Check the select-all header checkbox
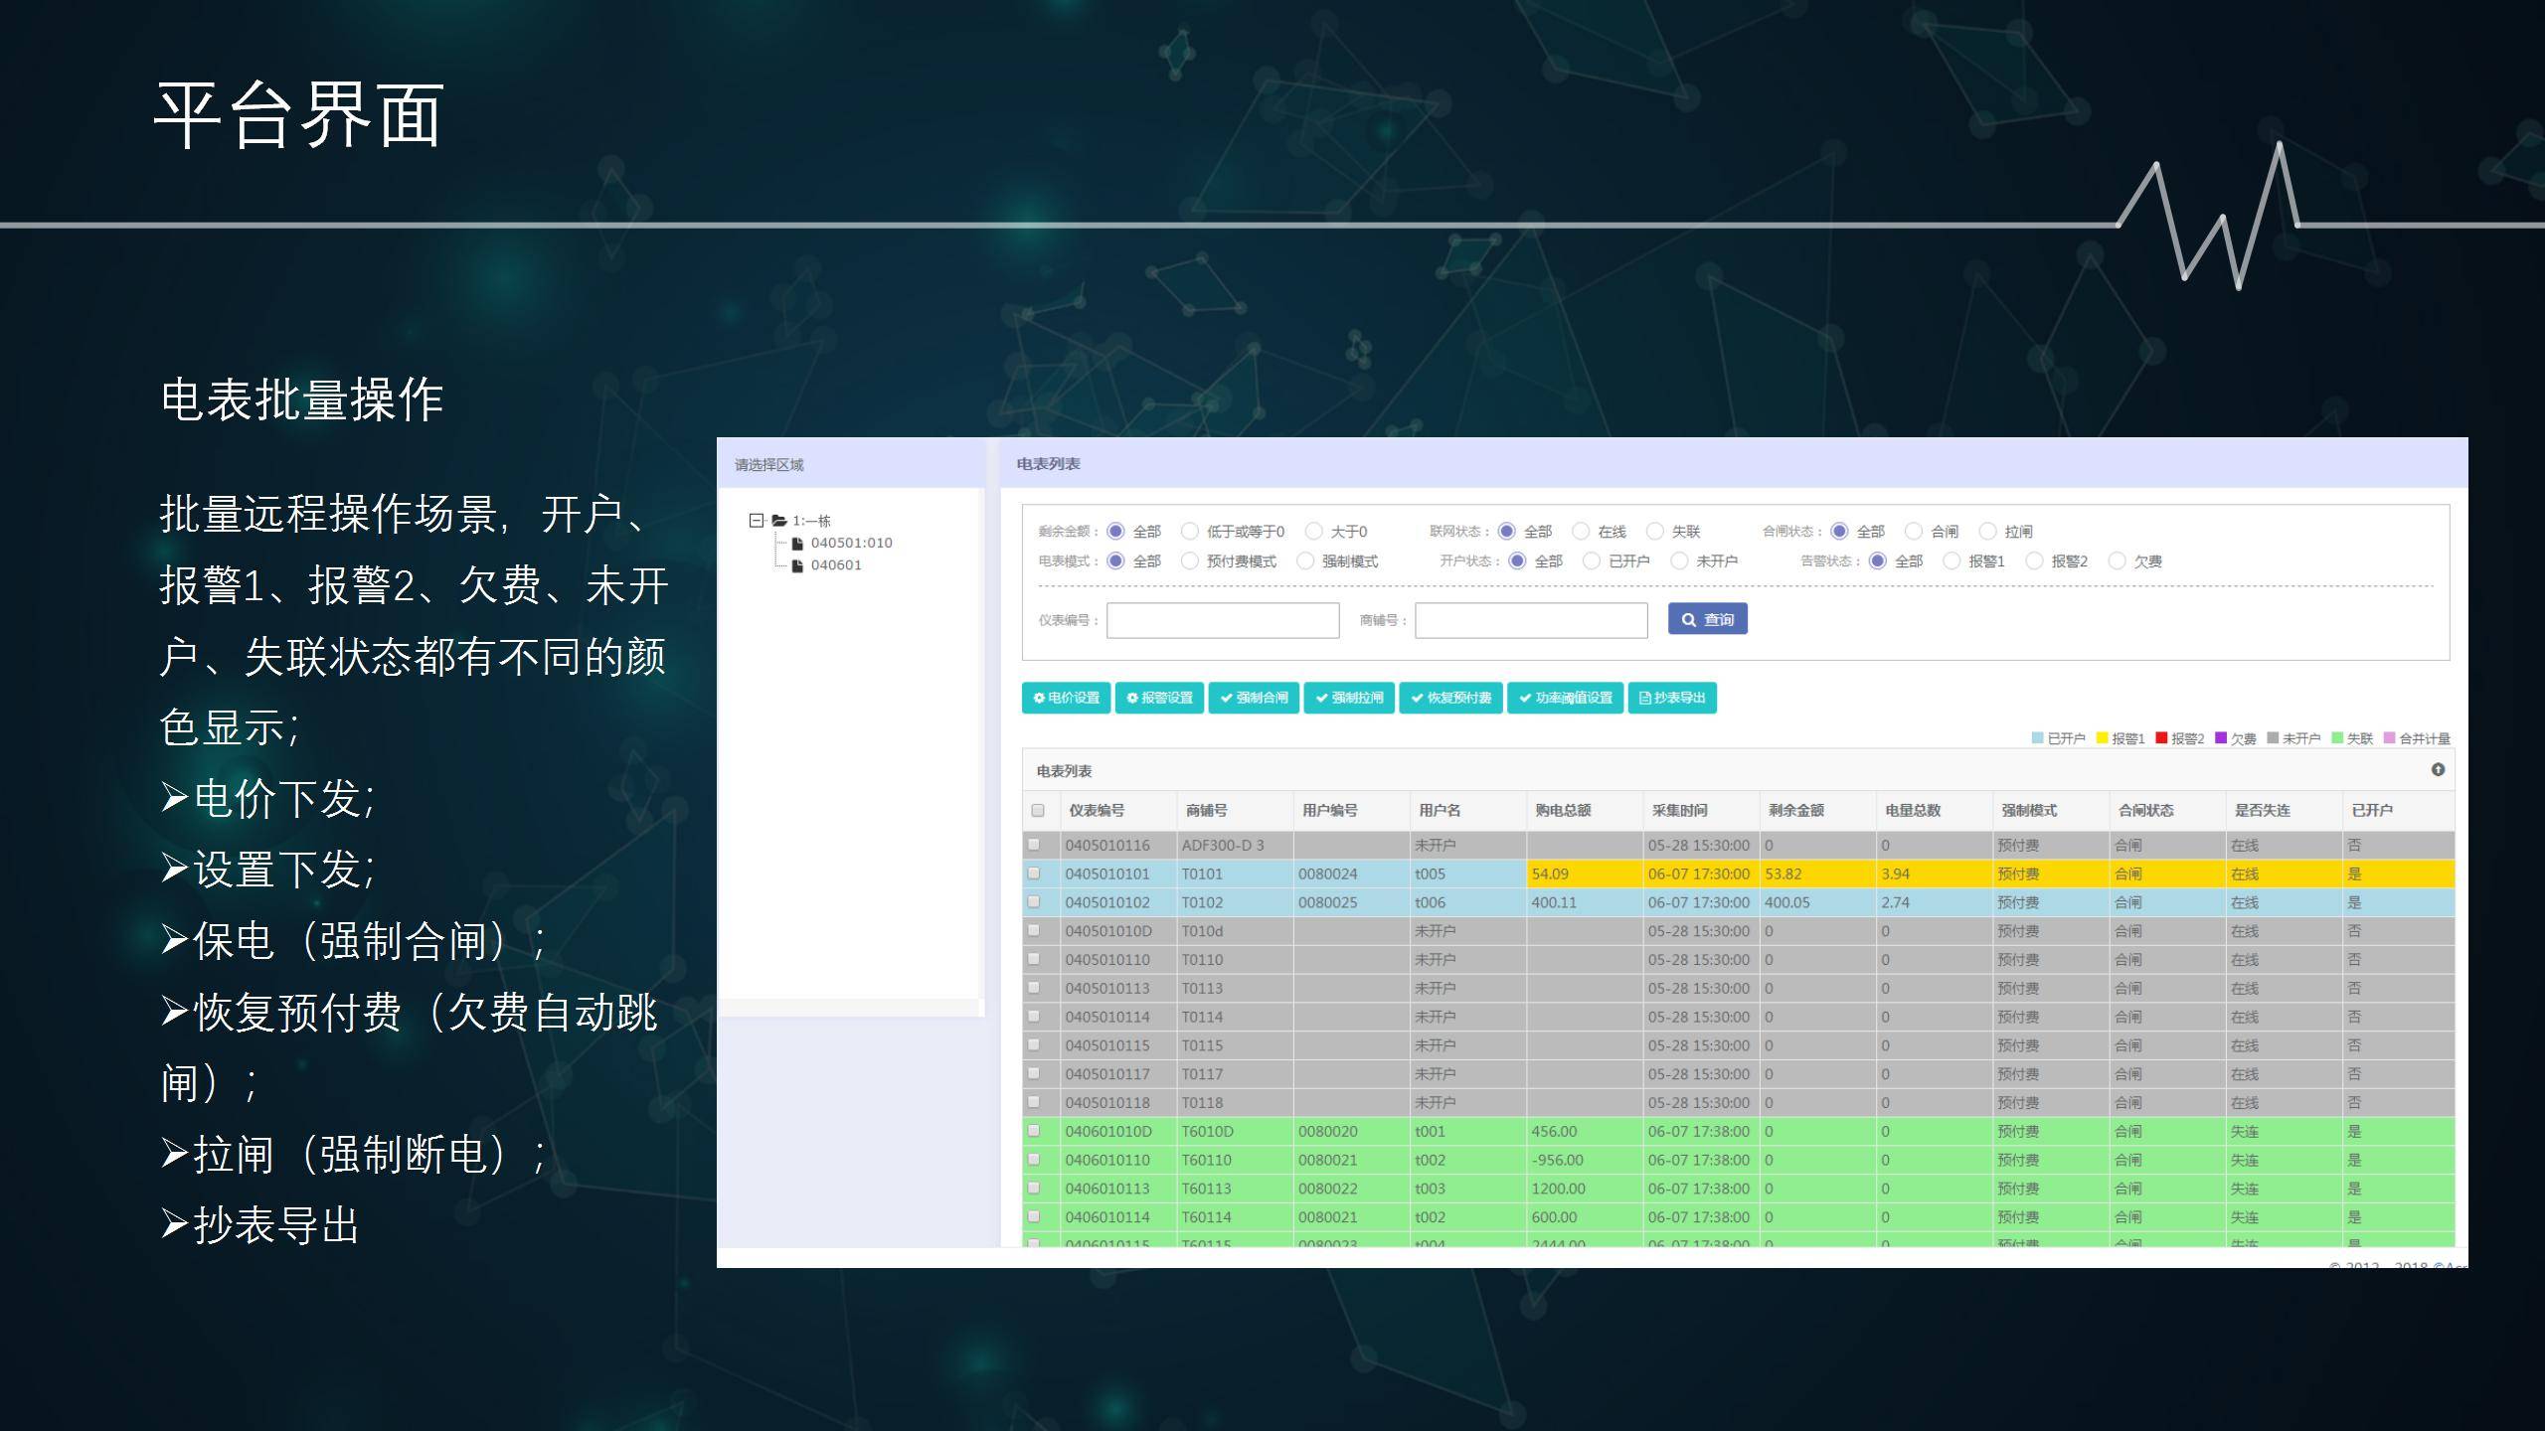Image resolution: width=2545 pixels, height=1431 pixels. [x=1038, y=811]
